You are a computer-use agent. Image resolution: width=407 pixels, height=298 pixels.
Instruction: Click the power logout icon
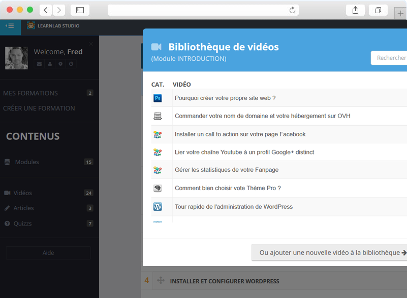pos(71,64)
